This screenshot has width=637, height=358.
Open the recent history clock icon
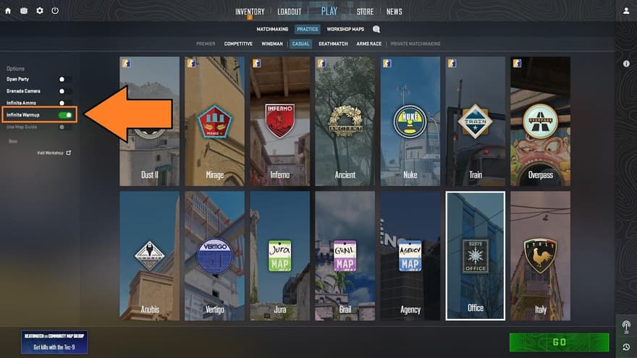pyautogui.click(x=626, y=347)
